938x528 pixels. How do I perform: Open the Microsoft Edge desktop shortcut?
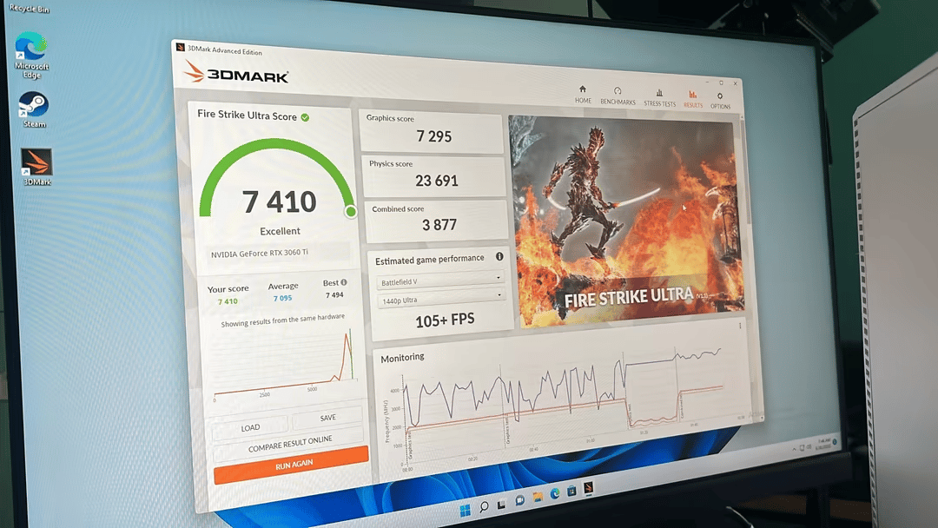pyautogui.click(x=31, y=55)
